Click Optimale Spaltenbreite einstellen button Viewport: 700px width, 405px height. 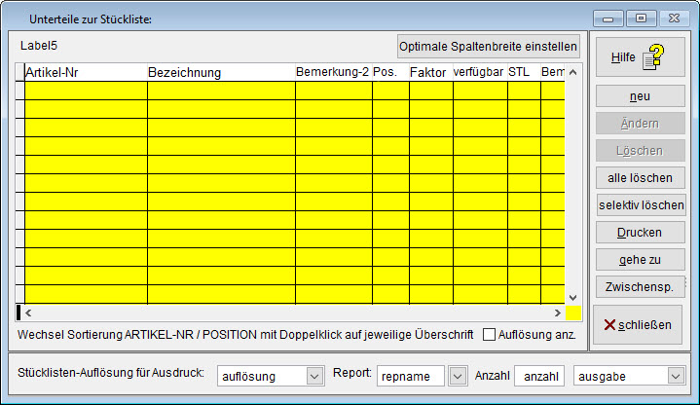click(x=489, y=46)
